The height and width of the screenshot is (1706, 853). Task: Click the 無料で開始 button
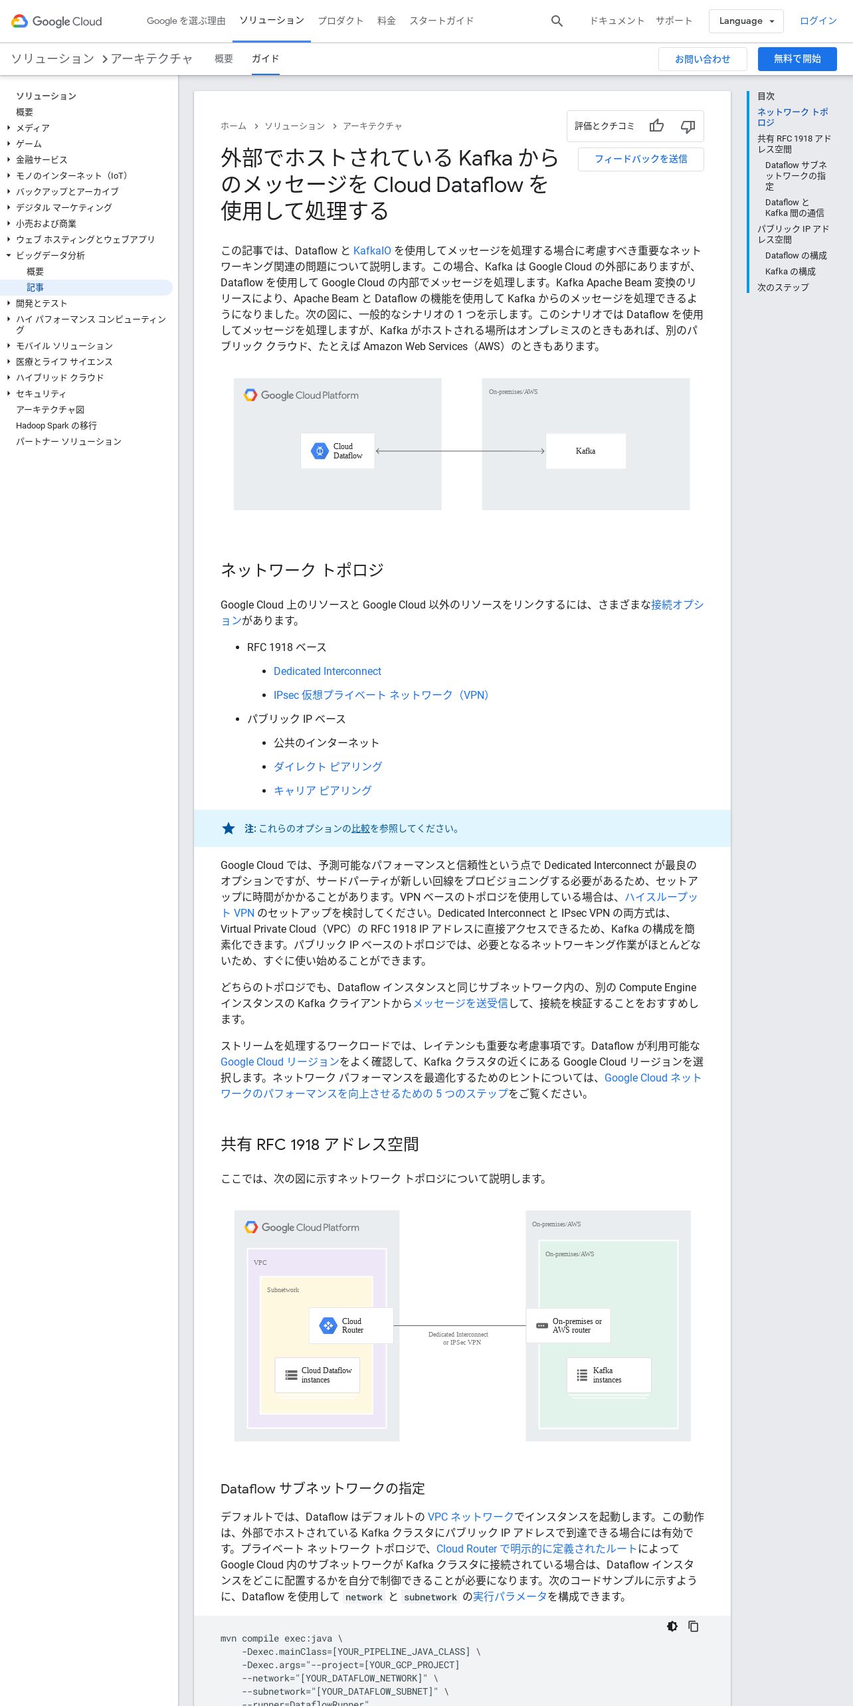pyautogui.click(x=797, y=59)
